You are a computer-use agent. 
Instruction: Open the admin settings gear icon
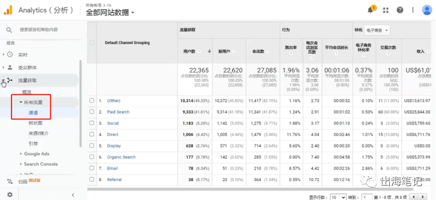(x=10, y=195)
